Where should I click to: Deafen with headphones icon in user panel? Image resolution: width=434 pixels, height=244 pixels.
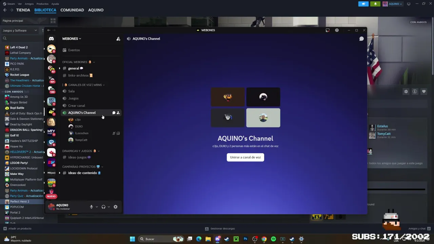[x=103, y=207]
